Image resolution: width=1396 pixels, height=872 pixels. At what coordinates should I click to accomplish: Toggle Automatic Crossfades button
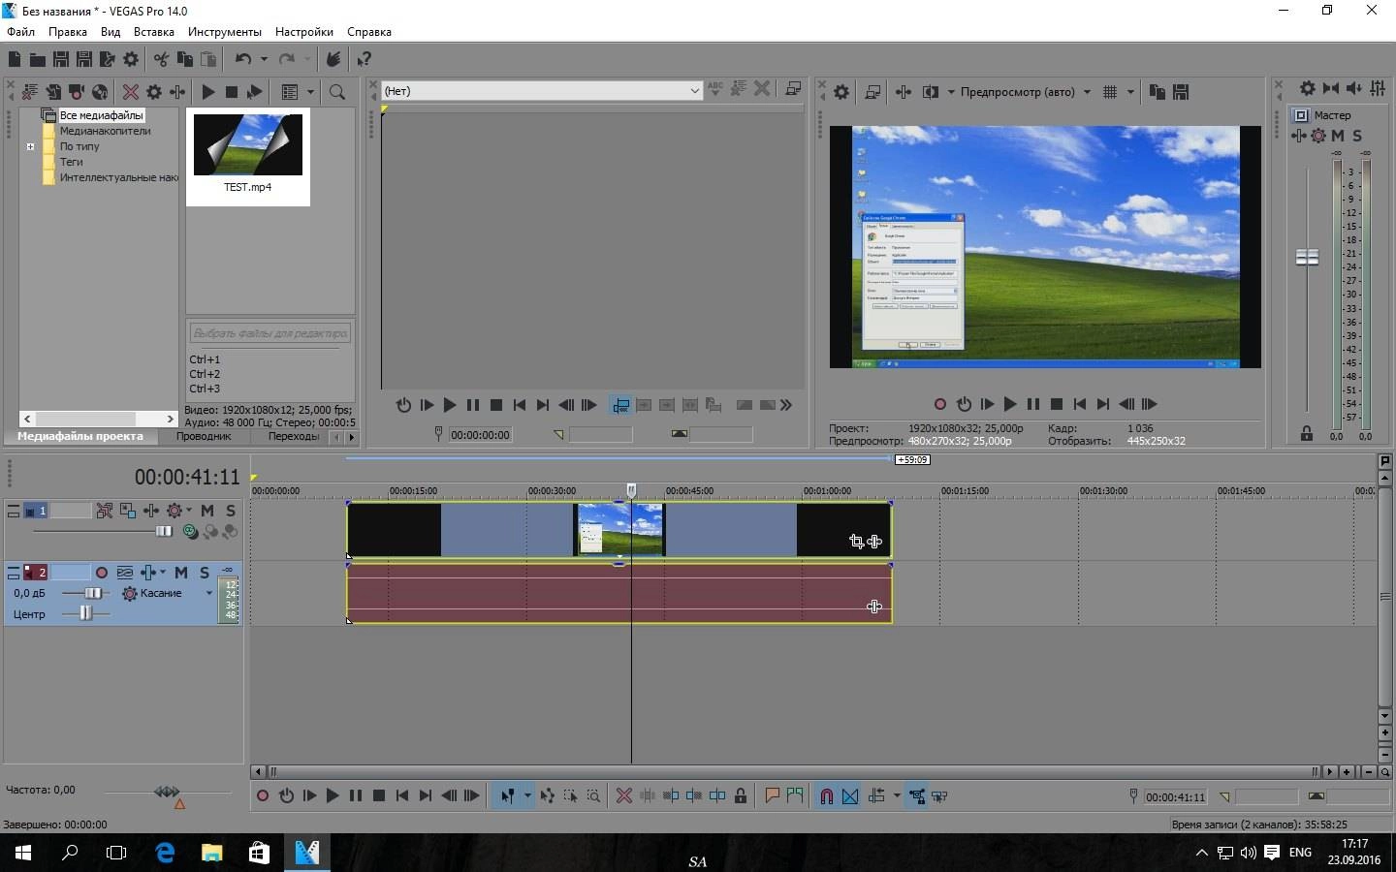[850, 796]
